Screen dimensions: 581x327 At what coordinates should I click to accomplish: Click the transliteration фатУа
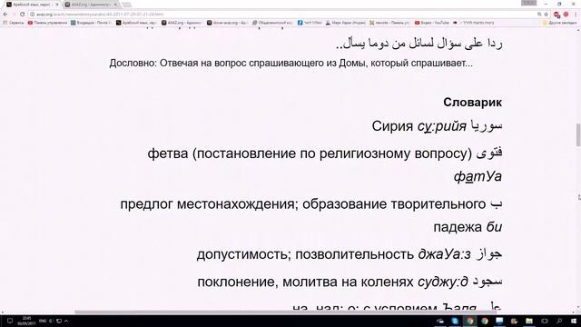tap(478, 176)
